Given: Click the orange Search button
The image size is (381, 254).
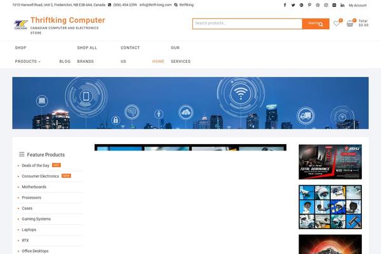Looking at the screenshot, I should (x=316, y=24).
